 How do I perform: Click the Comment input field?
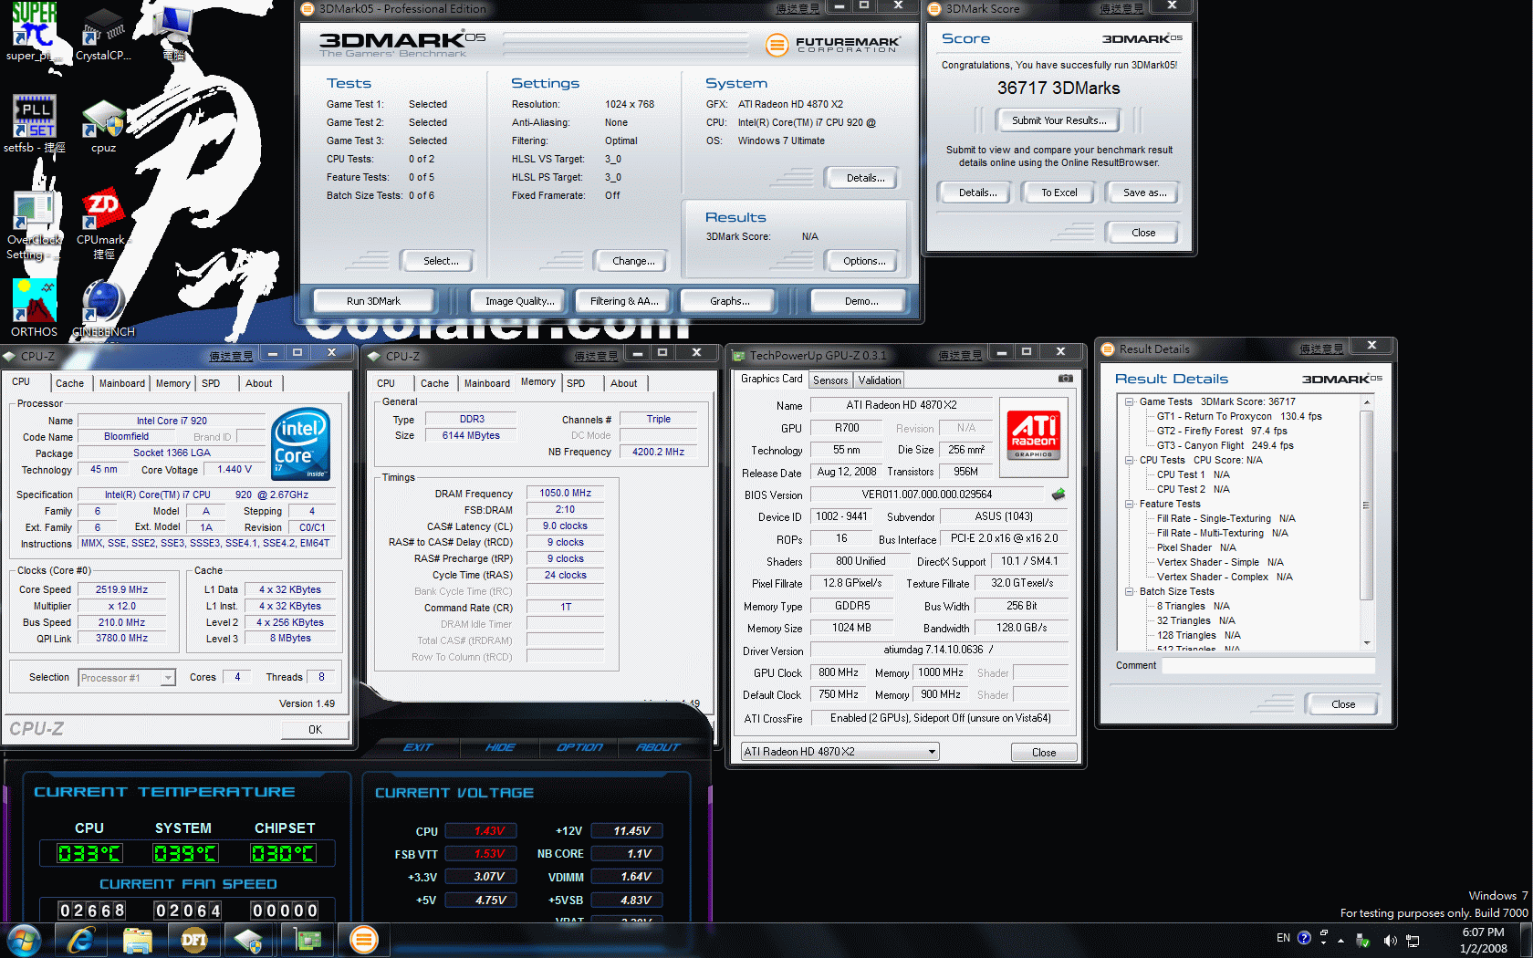click(1268, 666)
